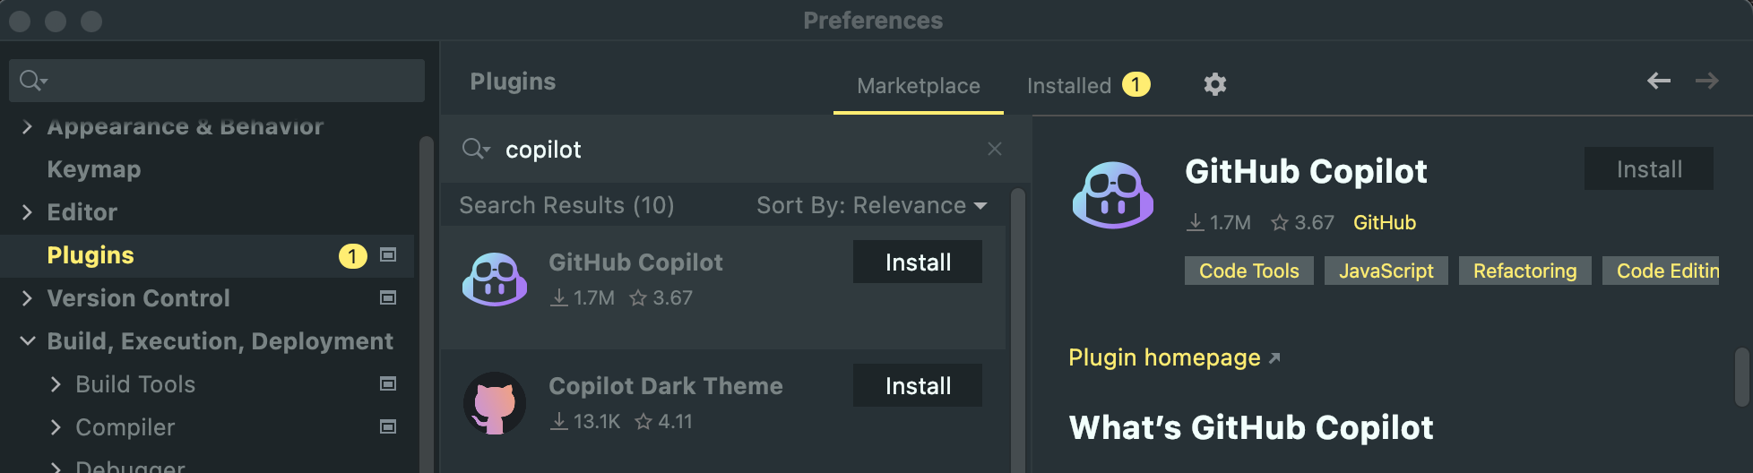Navigate back with the left arrow
The height and width of the screenshot is (473, 1753).
coord(1659,81)
